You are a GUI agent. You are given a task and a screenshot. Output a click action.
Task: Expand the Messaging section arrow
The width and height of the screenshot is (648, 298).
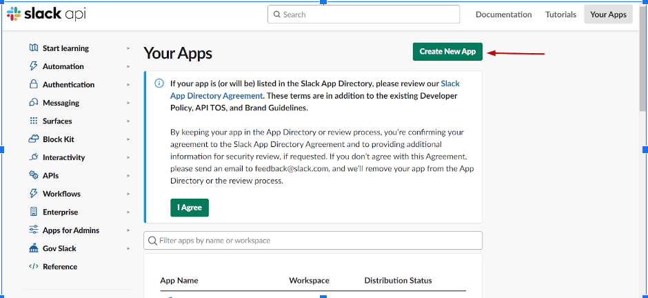(x=128, y=103)
